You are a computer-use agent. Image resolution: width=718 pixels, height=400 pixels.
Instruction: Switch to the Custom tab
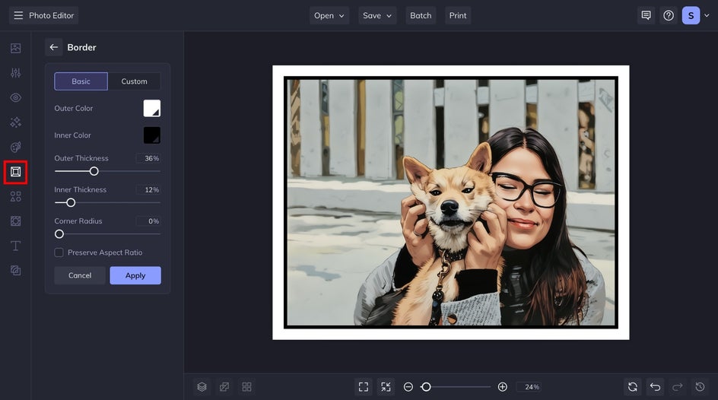point(134,81)
